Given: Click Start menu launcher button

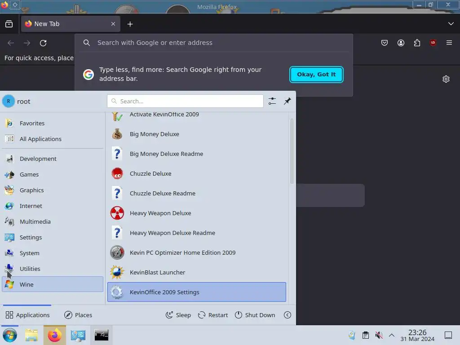Looking at the screenshot, I should click(x=10, y=335).
